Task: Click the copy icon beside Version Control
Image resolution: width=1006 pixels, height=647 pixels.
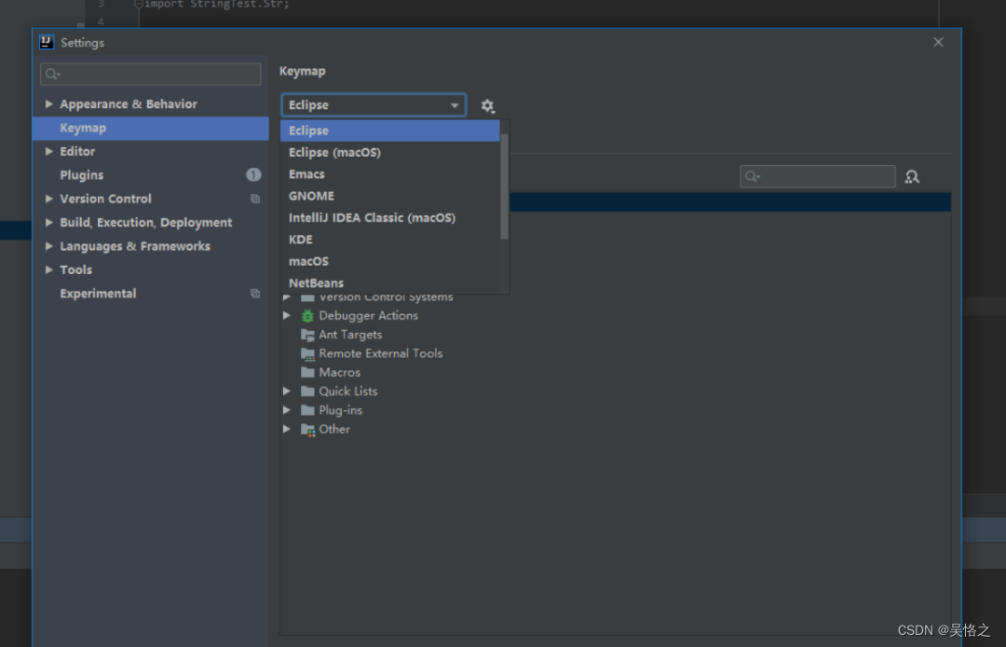Action: click(254, 199)
